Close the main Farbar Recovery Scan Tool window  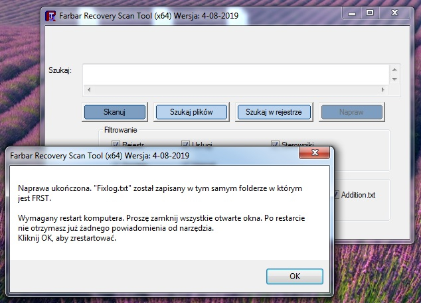tap(394, 13)
